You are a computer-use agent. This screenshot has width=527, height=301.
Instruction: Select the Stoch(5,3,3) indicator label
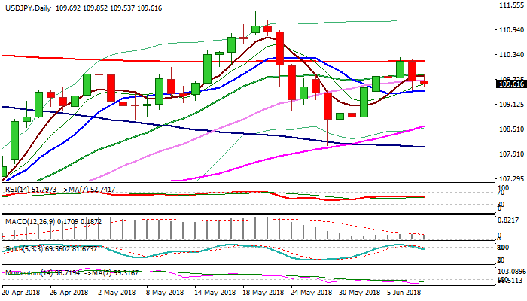coord(23,247)
